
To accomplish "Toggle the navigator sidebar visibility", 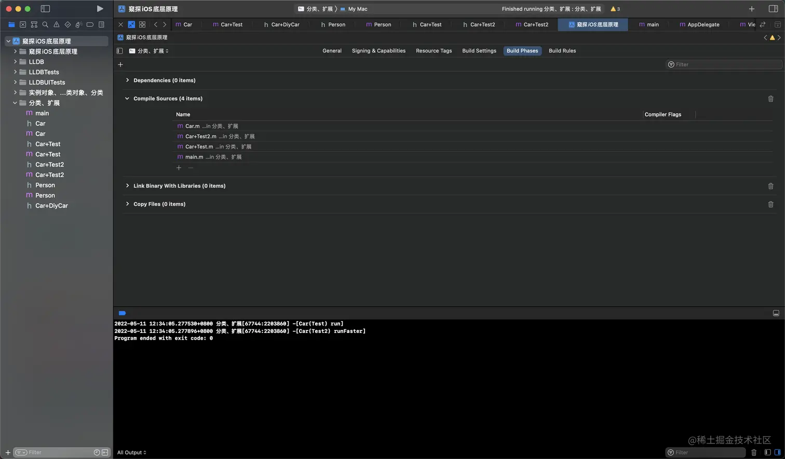I will point(45,9).
